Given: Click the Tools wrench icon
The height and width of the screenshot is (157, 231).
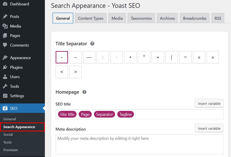Looking at the screenshot, I should click(5, 86).
